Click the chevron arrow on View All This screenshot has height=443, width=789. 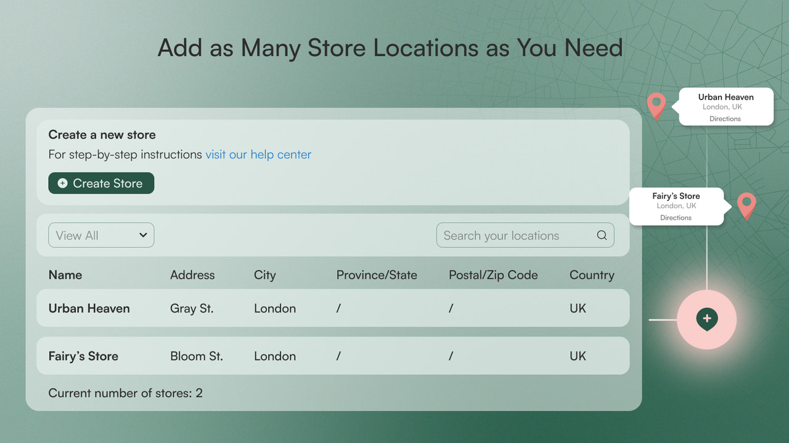(x=143, y=235)
